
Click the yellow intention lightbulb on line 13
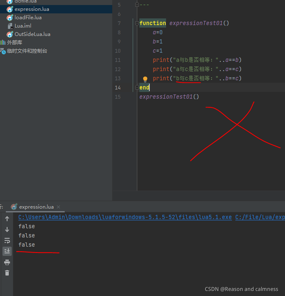tap(145, 79)
